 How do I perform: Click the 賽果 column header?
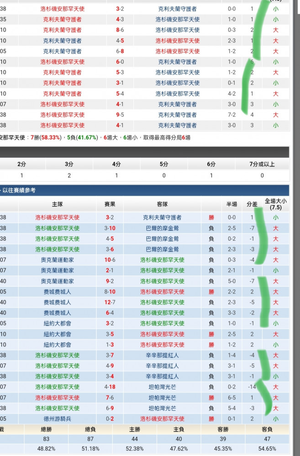(x=110, y=204)
